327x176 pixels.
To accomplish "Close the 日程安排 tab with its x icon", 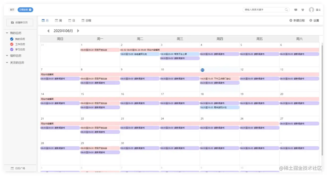I will coord(30,10).
